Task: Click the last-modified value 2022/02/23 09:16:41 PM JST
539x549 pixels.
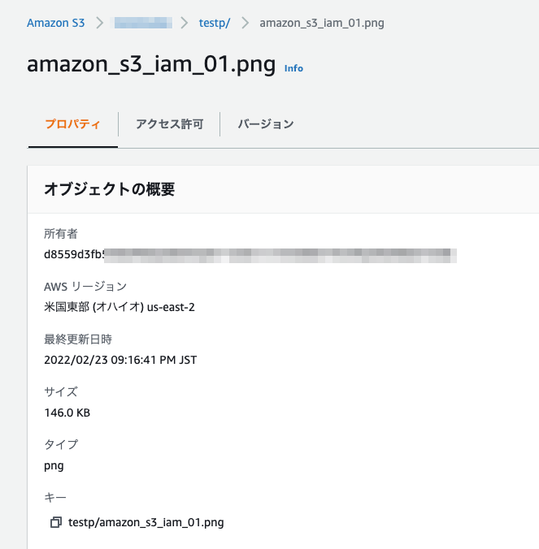Action: point(120,360)
